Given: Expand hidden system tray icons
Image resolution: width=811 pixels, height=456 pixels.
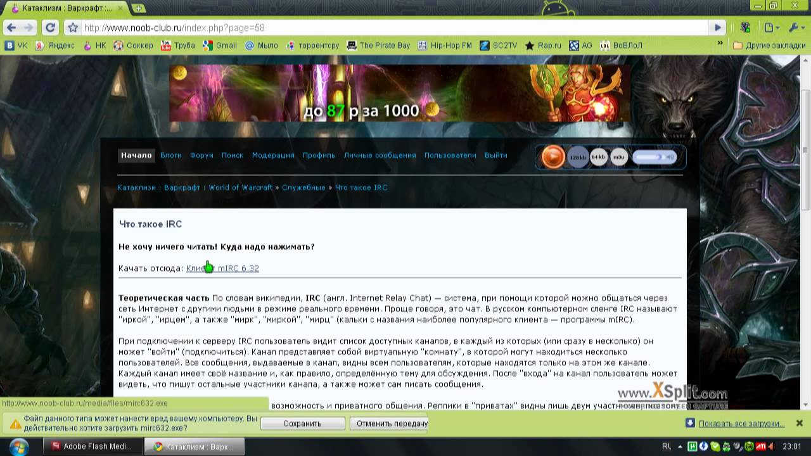Looking at the screenshot, I should point(679,446).
